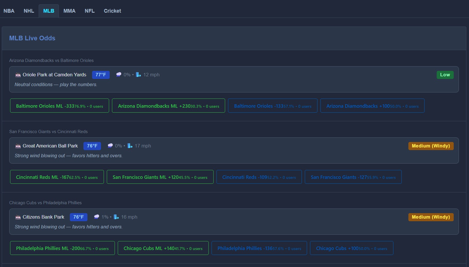This screenshot has width=469, height=267.
Task: Click rain cloud icon in Oriole Park row
Action: pos(119,75)
